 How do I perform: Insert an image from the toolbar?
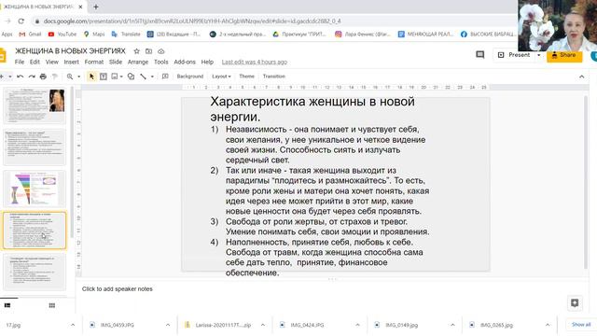coord(114,77)
